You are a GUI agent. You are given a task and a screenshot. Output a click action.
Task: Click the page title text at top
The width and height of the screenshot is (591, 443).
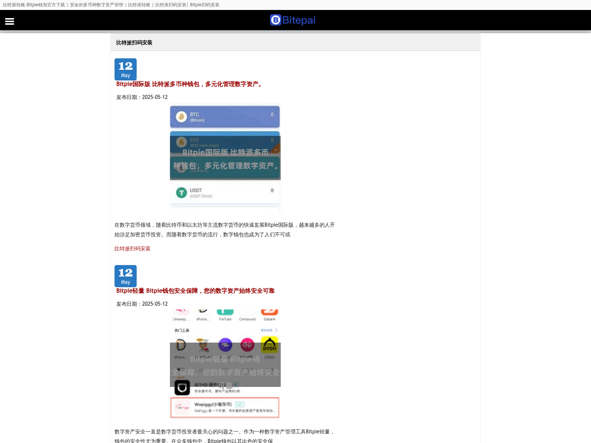[111, 5]
